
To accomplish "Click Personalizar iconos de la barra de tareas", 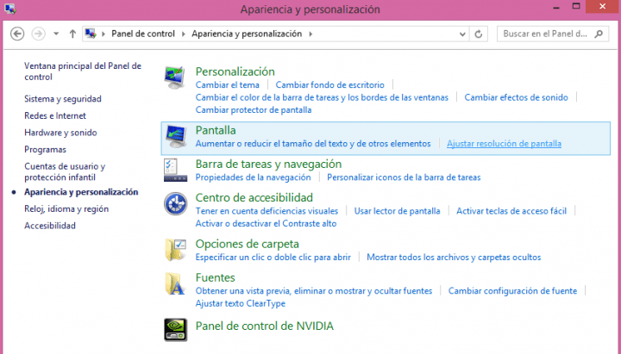I will [404, 177].
